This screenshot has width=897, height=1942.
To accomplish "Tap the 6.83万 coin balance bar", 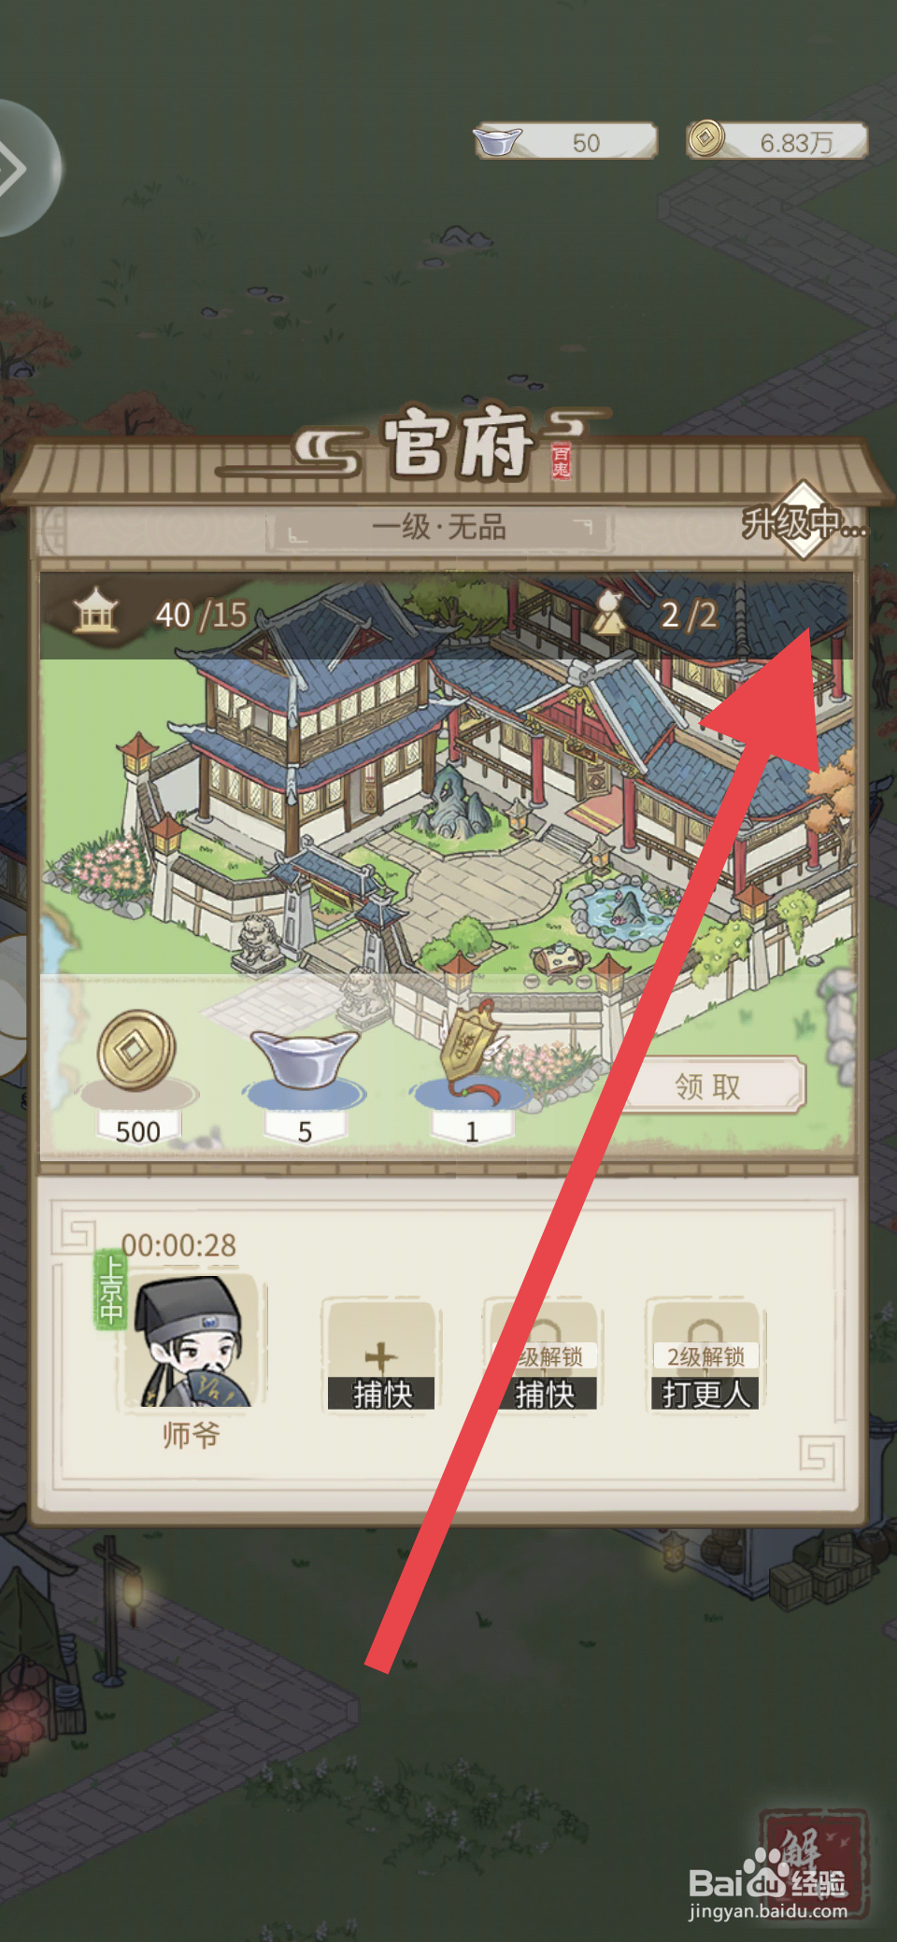I will [777, 141].
